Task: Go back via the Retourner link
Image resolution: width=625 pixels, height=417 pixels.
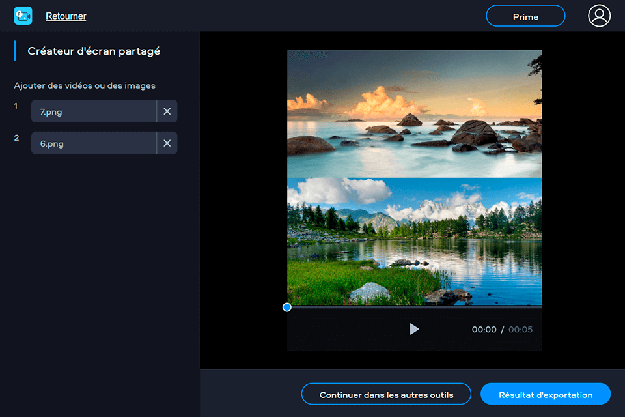Action: [x=66, y=16]
